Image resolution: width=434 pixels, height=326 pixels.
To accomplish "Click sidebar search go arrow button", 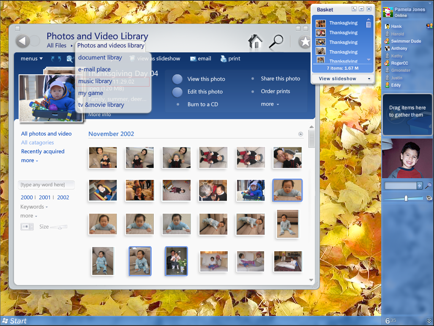I will coord(420,185).
